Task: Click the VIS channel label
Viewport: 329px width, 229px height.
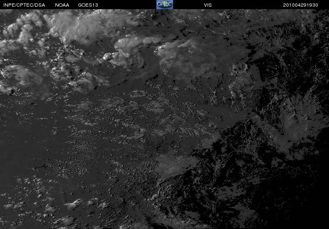Action: (x=208, y=5)
